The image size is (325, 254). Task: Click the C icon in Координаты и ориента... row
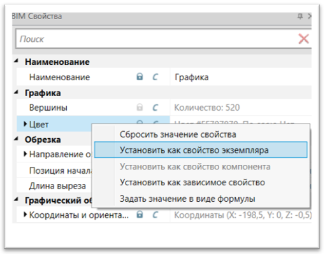tap(155, 215)
